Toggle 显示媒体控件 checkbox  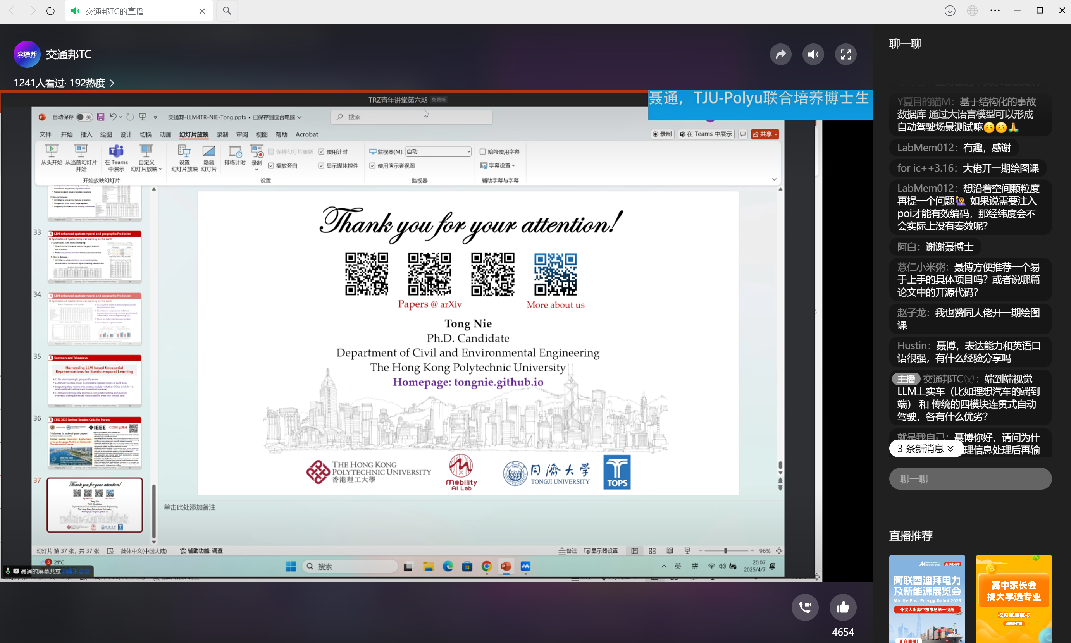pos(321,165)
